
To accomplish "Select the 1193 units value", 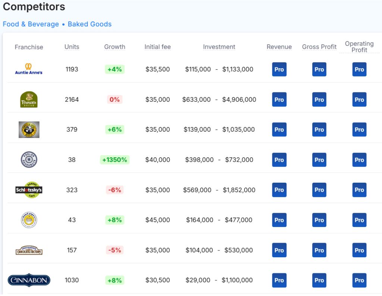I will 72,69.
